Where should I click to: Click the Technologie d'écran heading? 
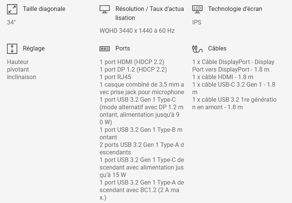(235, 9)
